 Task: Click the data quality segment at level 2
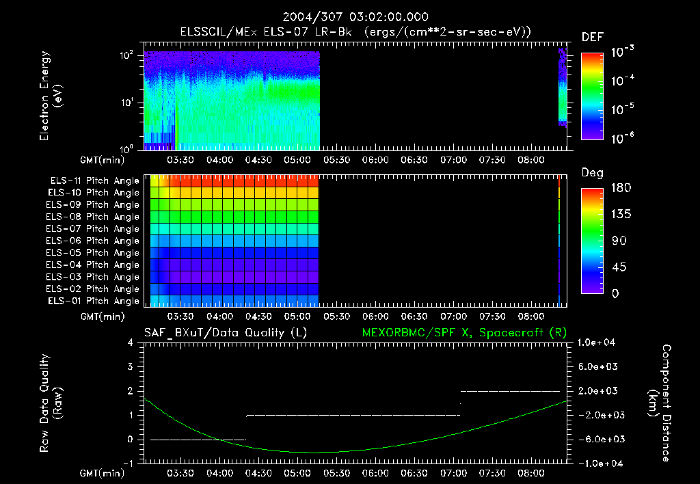click(510, 391)
